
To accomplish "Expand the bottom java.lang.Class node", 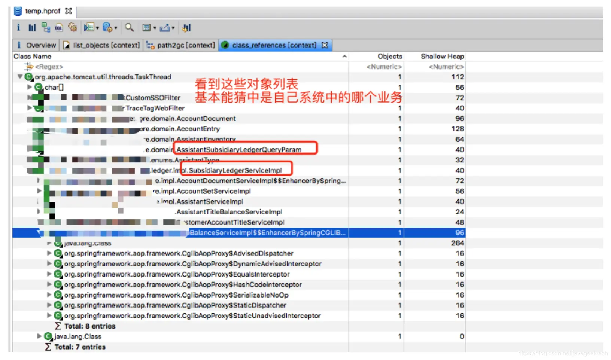I will [x=39, y=336].
